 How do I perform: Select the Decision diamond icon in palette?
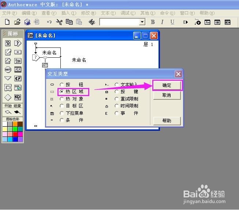8,97
